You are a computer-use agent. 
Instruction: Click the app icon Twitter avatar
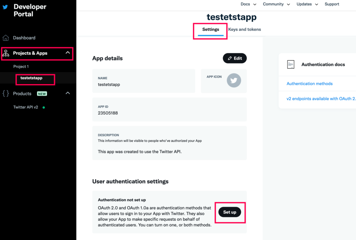[x=234, y=80]
